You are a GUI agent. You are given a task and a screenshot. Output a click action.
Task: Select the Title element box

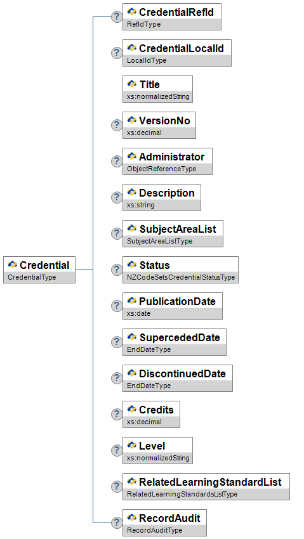point(157,89)
